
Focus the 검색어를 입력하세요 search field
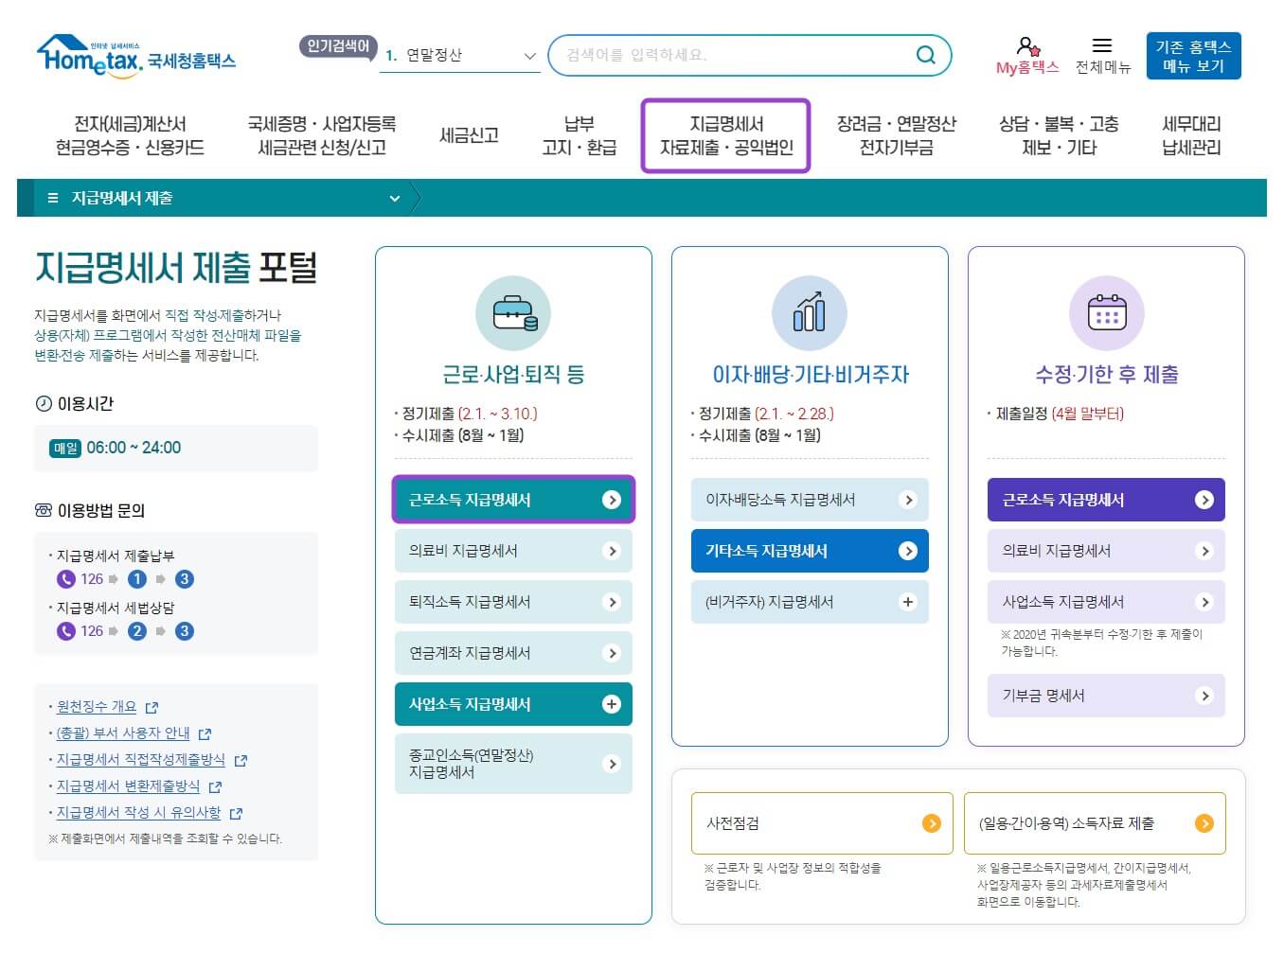pyautogui.click(x=734, y=55)
